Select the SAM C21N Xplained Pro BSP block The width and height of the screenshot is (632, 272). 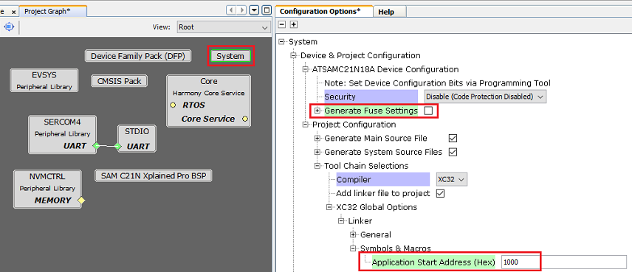tap(153, 176)
